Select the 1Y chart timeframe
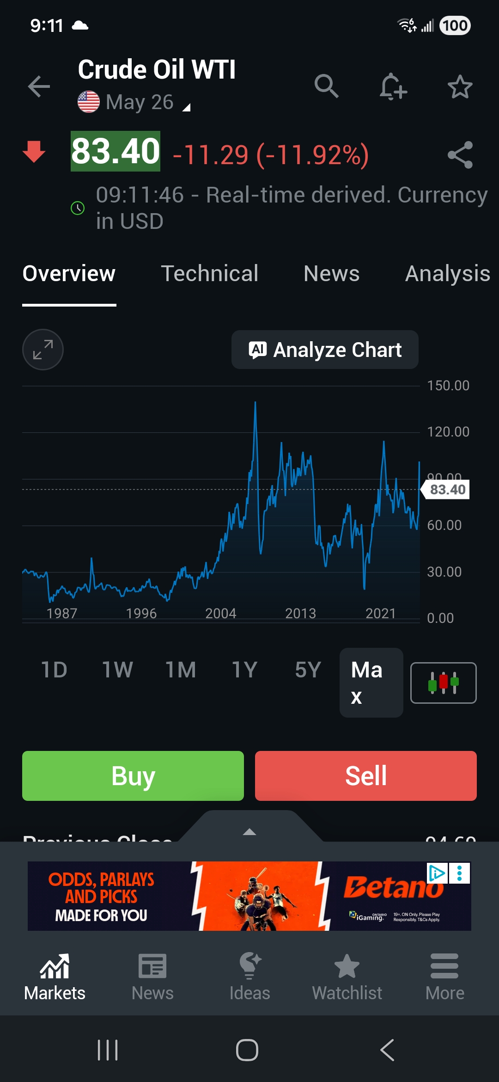Viewport: 499px width, 1082px height. 244,670
